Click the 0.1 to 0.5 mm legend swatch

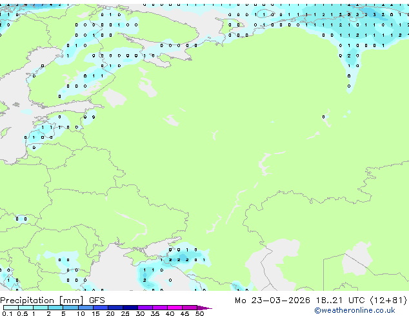coord(11,308)
